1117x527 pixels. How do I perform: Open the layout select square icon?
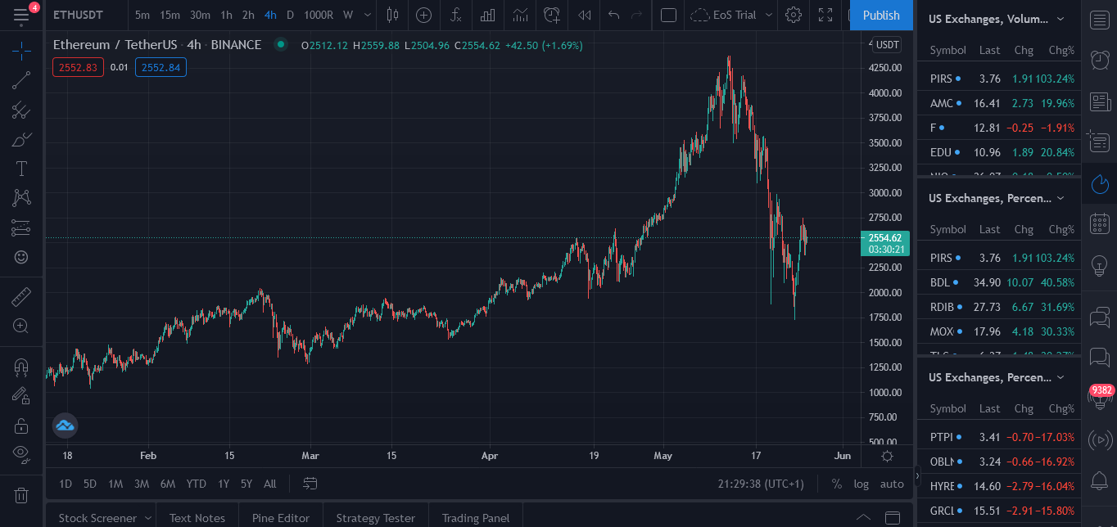(668, 15)
